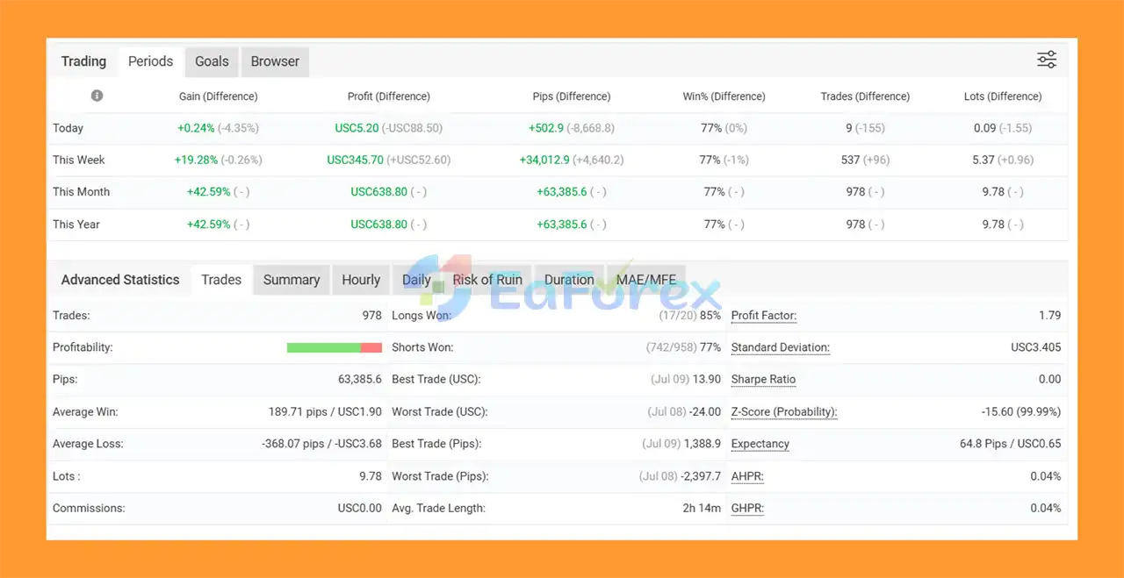
Task: Click the Average Win value 189.71 pips
Action: (x=325, y=411)
